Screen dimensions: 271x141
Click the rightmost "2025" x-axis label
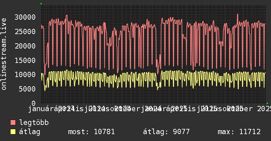tap(264, 109)
